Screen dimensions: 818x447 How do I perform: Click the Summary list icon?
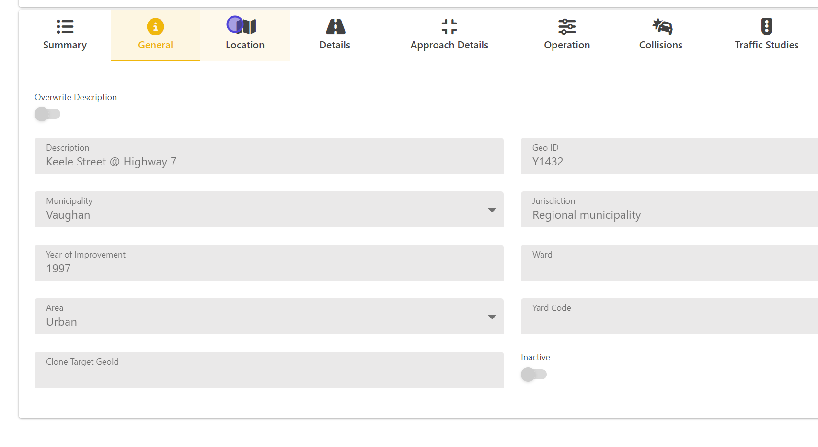pos(65,27)
